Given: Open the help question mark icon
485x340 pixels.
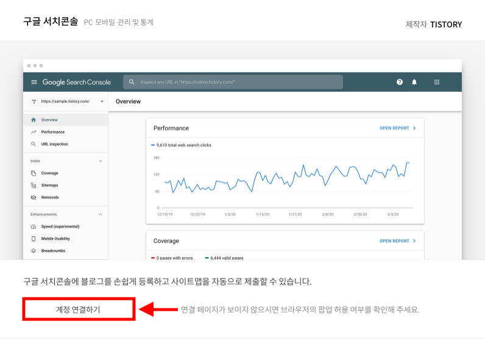Looking at the screenshot, I should (x=400, y=82).
